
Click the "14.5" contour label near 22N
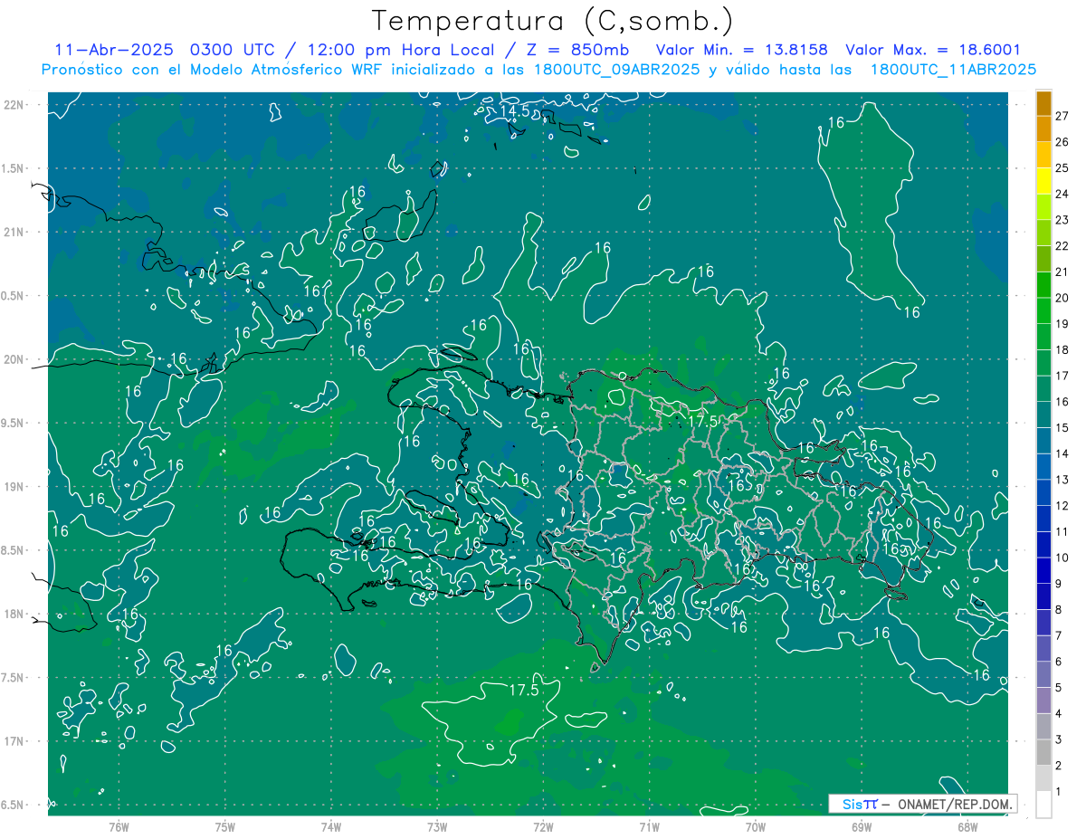click(514, 111)
